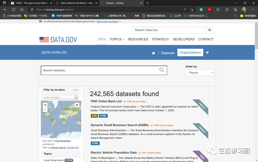
Task: Reload the page with refresh icon
Action: [13, 9]
